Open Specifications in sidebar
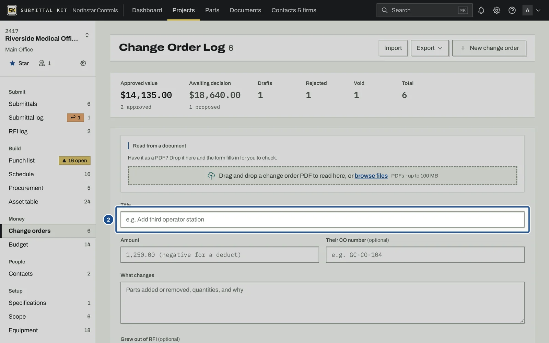Screen dimensions: 549x343 click(x=48, y=303)
